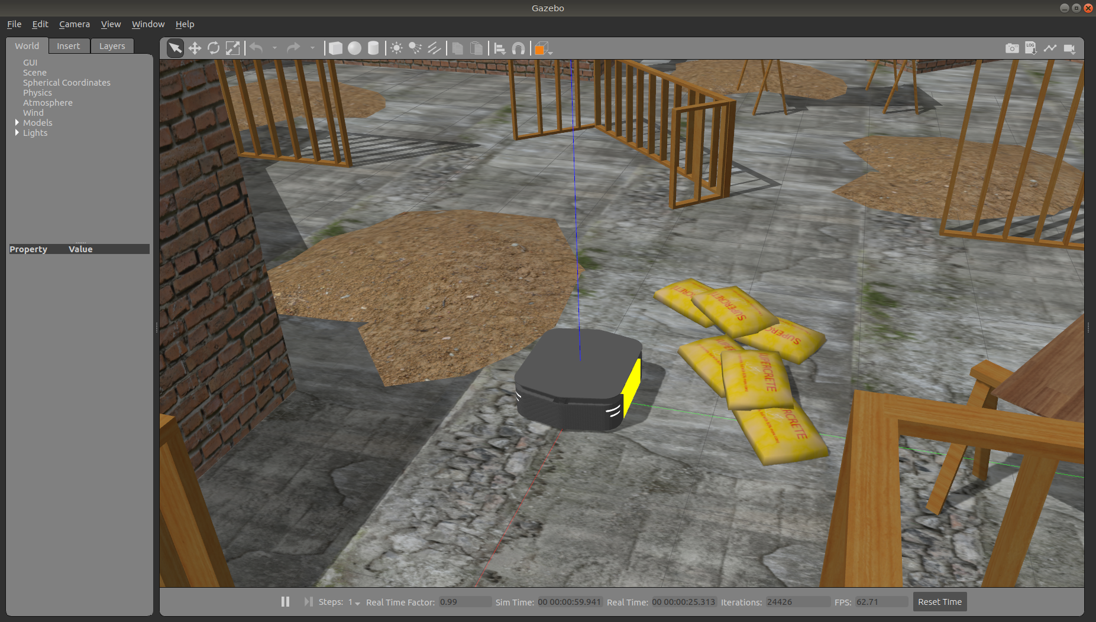
Task: Insert a cylinder shape
Action: (x=373, y=48)
